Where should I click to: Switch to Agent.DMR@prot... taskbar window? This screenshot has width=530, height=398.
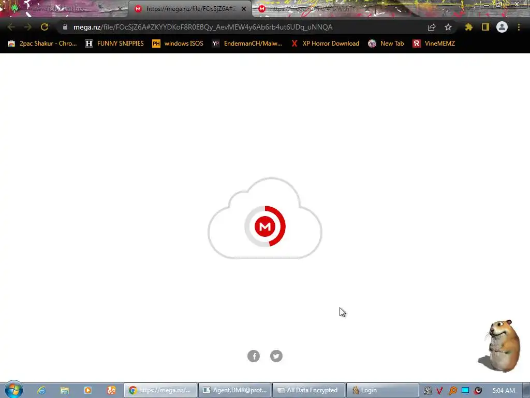[234, 390]
